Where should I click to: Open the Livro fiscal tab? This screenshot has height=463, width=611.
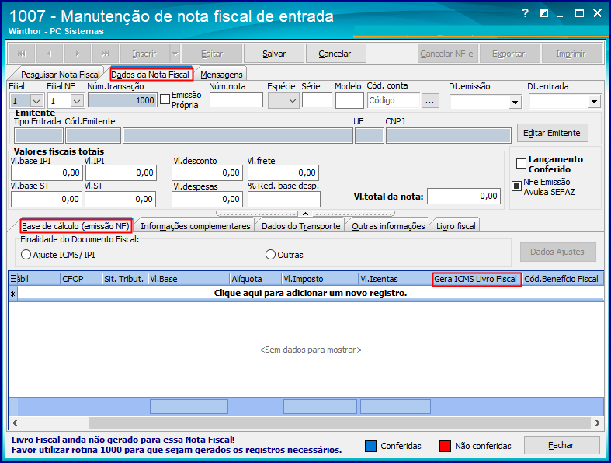(x=456, y=226)
